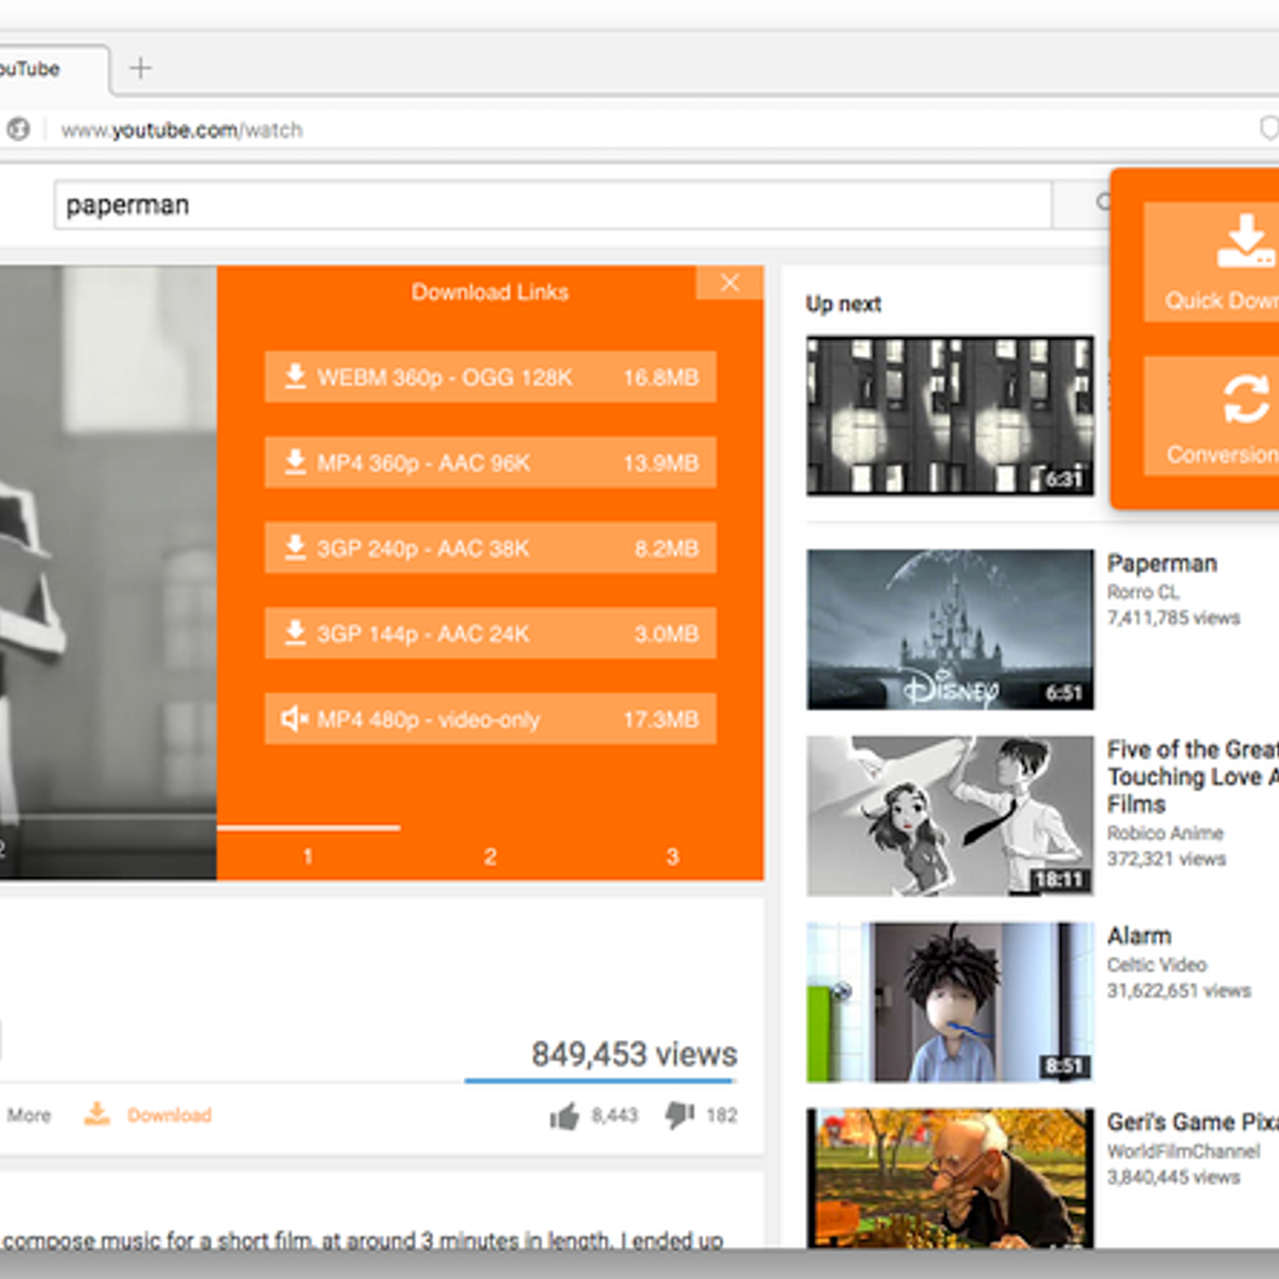Open the Alarm video thumbnail 8:51
This screenshot has height=1279, width=1279.
(x=950, y=1002)
